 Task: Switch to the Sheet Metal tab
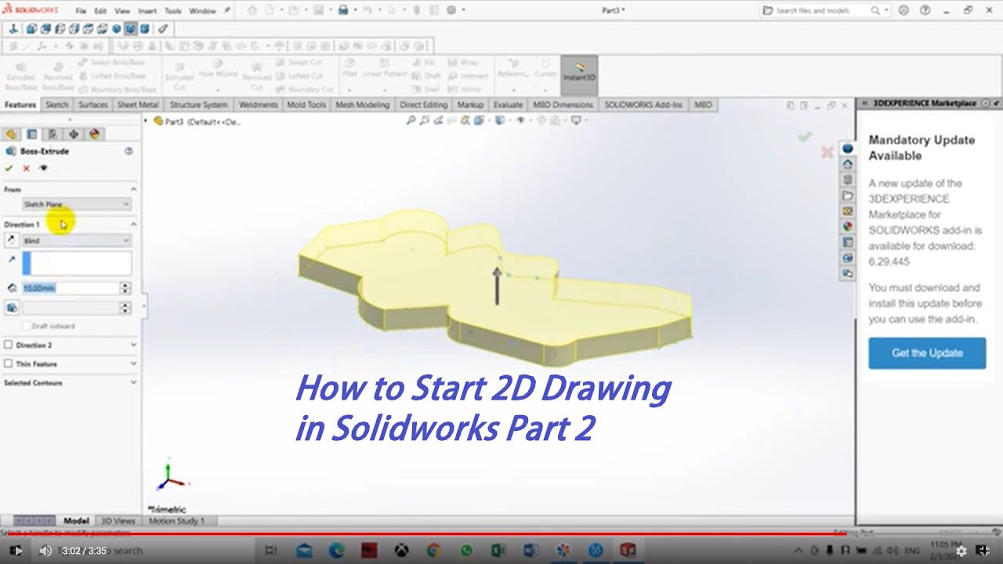(x=137, y=104)
